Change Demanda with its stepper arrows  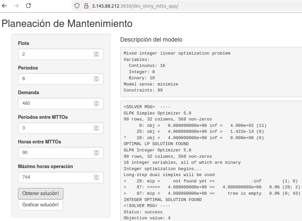(x=96, y=104)
